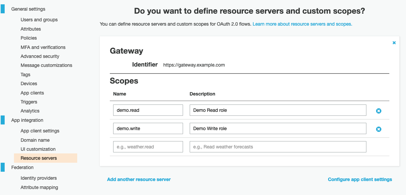Click Configure app client settings
The height and width of the screenshot is (195, 406).
(x=360, y=179)
